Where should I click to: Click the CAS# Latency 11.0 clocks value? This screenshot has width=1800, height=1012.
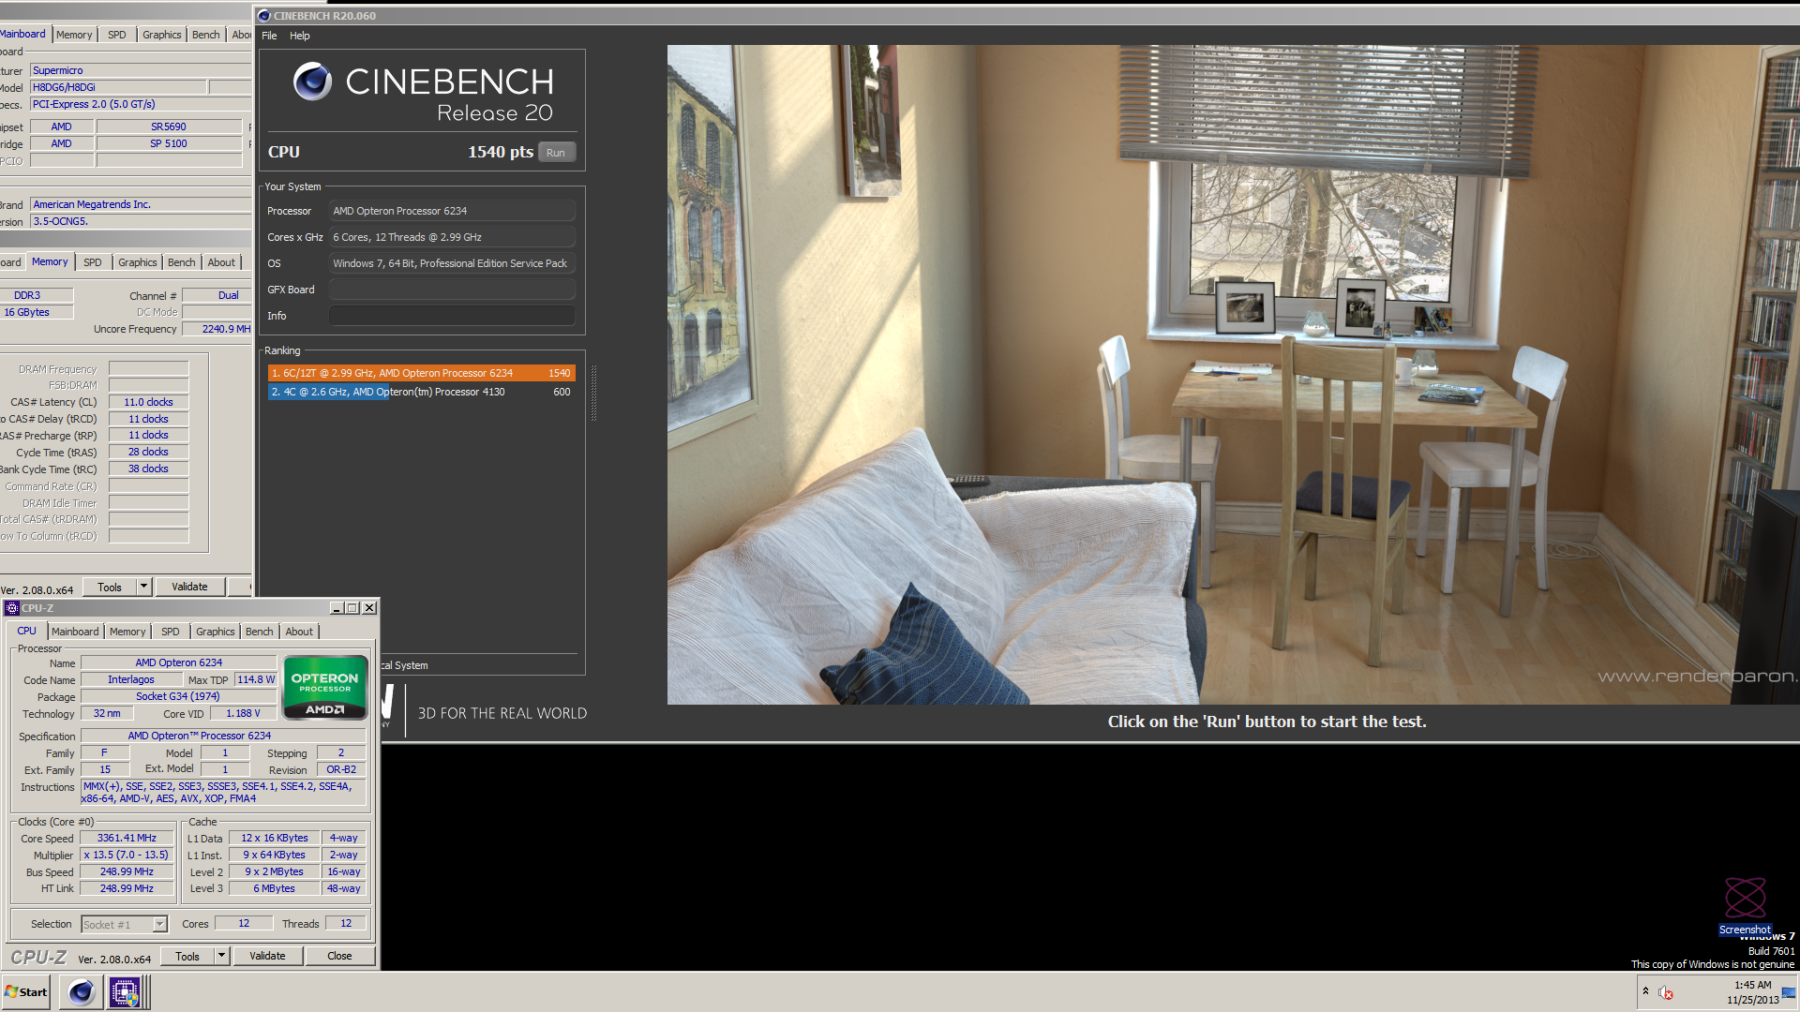148,402
